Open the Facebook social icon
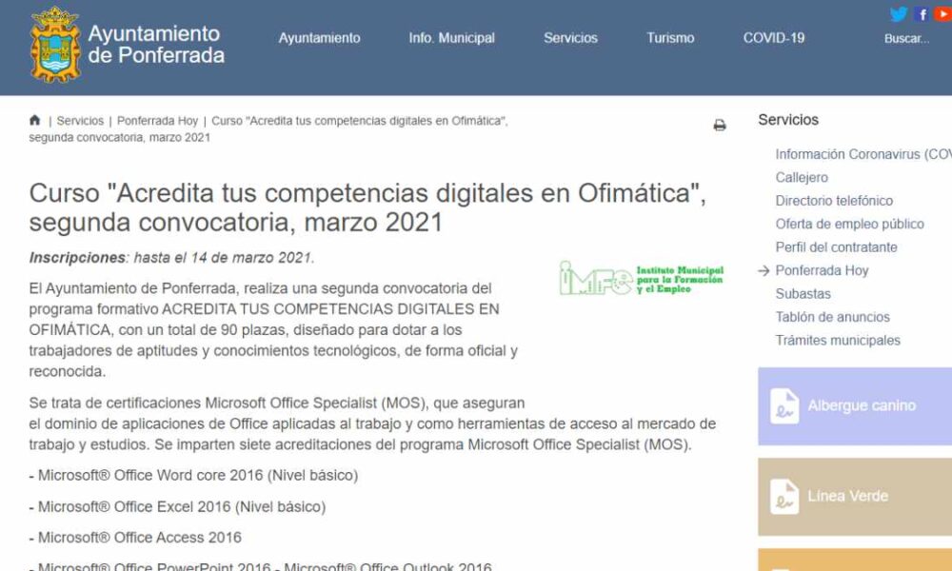Image resolution: width=952 pixels, height=571 pixels. click(x=921, y=14)
